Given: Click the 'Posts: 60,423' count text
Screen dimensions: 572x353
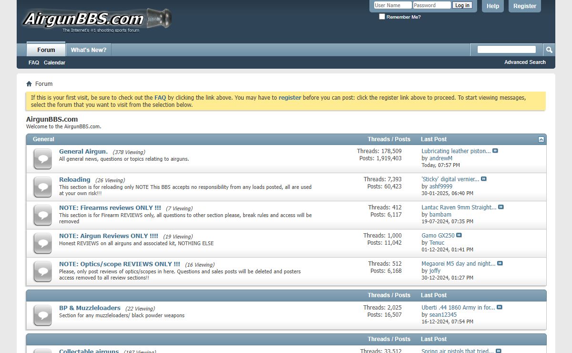Looking at the screenshot, I should tap(385, 186).
